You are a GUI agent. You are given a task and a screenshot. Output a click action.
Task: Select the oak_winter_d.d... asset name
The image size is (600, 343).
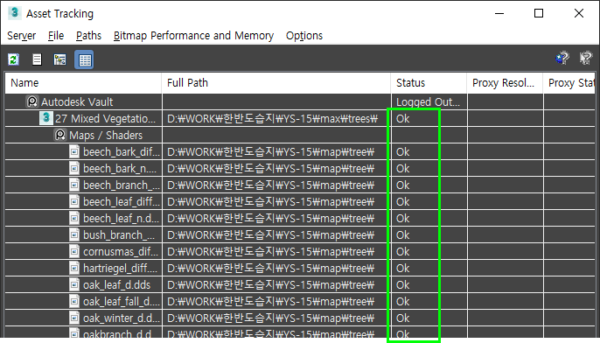(122, 318)
